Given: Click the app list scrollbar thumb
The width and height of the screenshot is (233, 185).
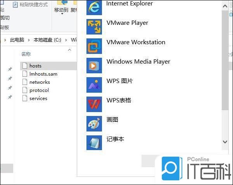Looking at the screenshot, I should tap(225, 60).
